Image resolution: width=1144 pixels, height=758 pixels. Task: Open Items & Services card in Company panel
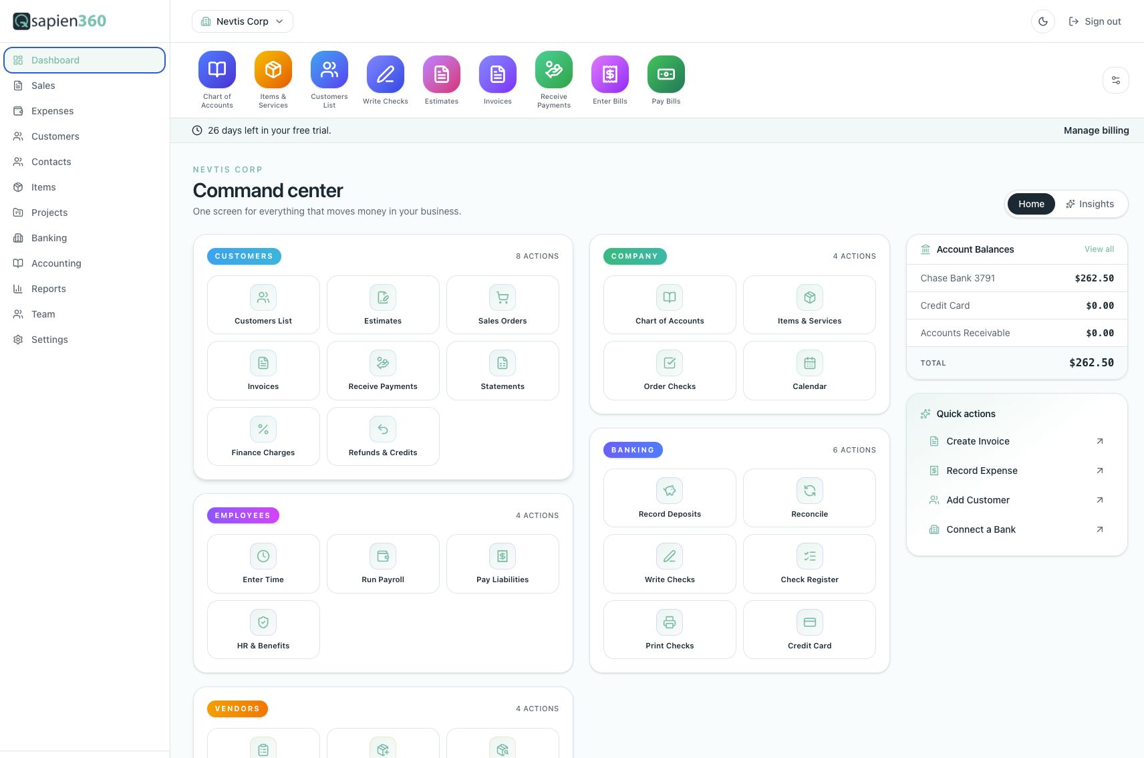click(809, 305)
